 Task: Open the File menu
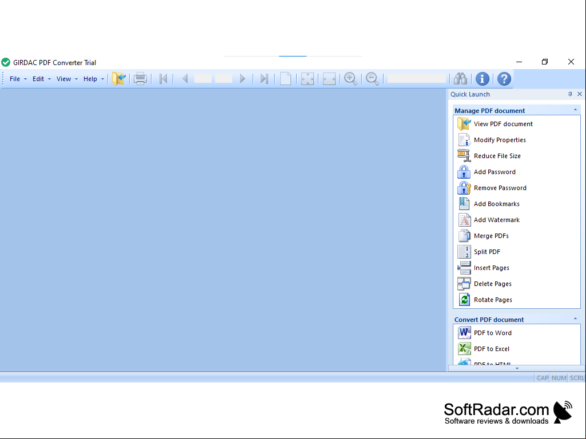click(18, 79)
